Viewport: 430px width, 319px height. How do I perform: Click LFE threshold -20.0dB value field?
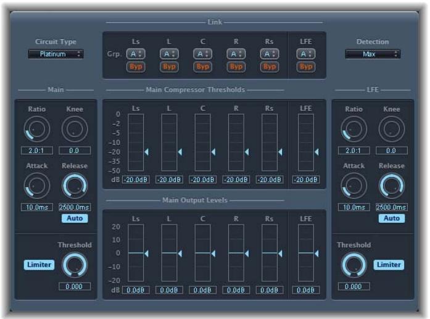pyautogui.click(x=306, y=180)
